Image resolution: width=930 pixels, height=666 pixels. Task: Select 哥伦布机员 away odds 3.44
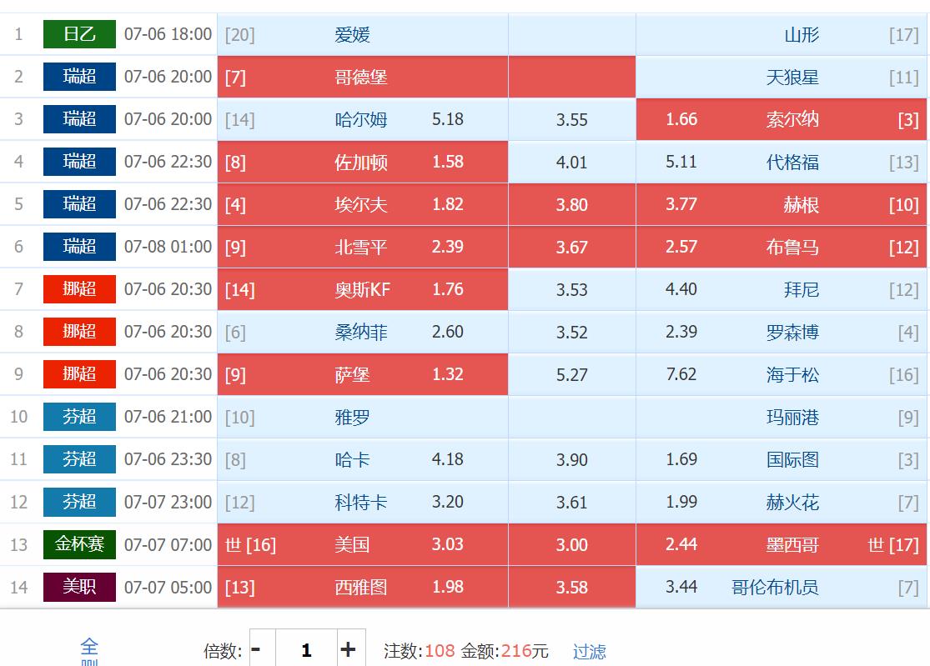(x=782, y=587)
